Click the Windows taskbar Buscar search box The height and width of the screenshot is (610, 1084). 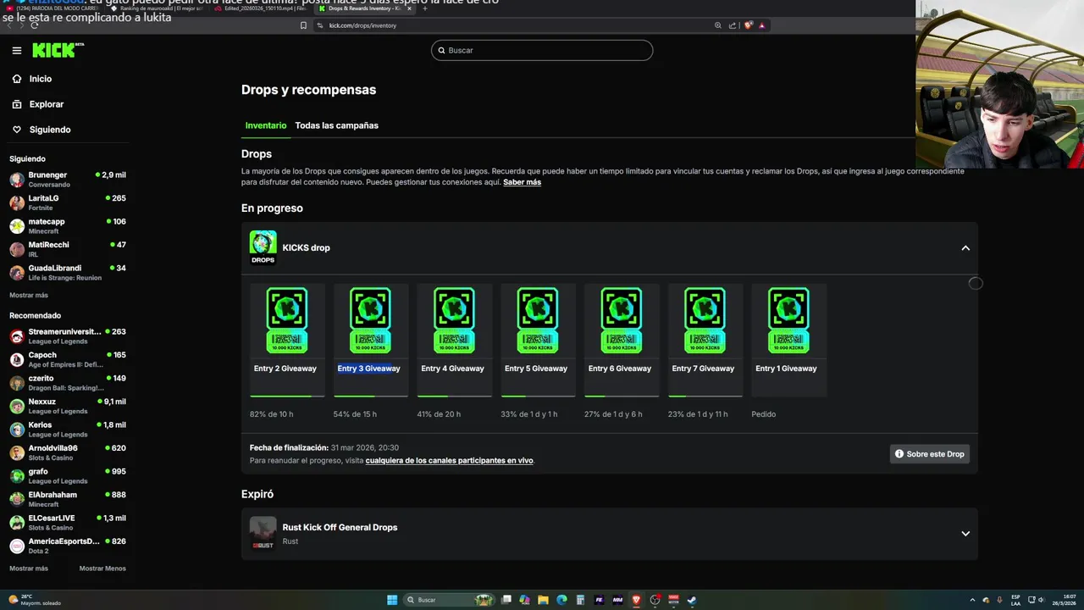(449, 600)
